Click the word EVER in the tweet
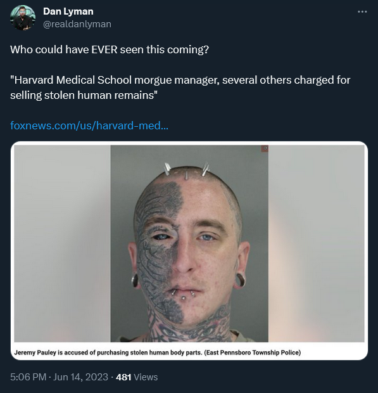 point(104,49)
